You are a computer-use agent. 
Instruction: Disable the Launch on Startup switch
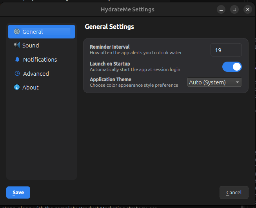coord(232,67)
